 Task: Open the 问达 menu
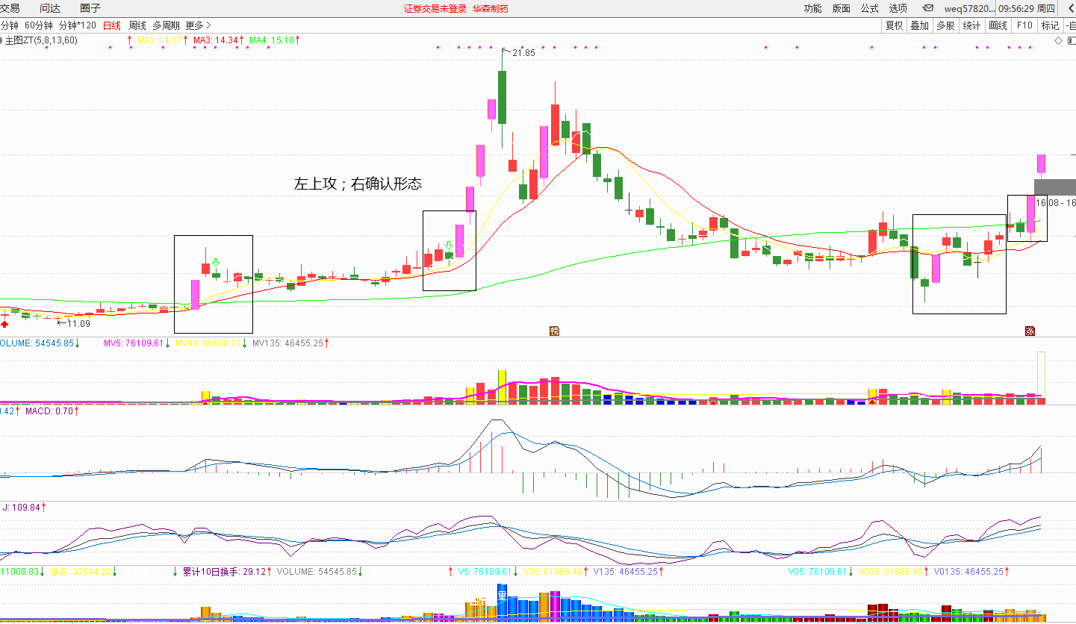[50, 8]
